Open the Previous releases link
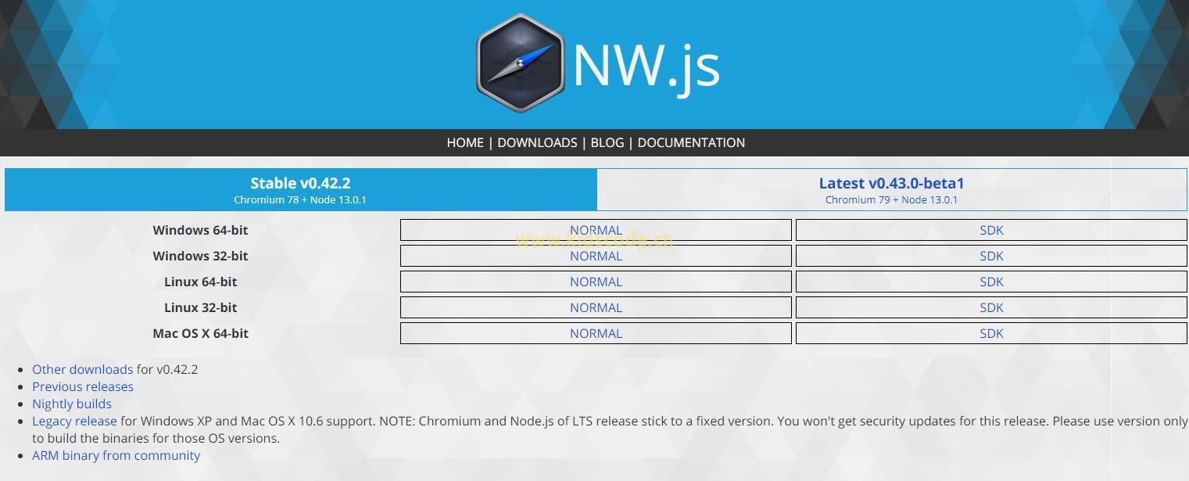The image size is (1189, 481). tap(82, 386)
